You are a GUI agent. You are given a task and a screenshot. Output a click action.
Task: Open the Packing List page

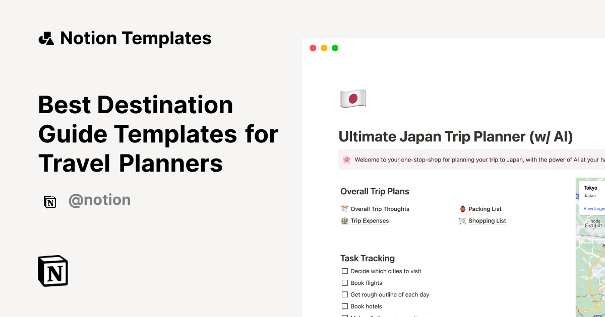point(485,209)
